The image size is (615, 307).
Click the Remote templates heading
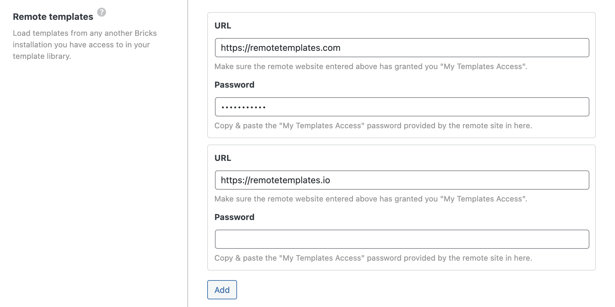[53, 17]
